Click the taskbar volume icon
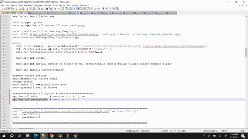This screenshot has width=248, height=139. [209, 136]
